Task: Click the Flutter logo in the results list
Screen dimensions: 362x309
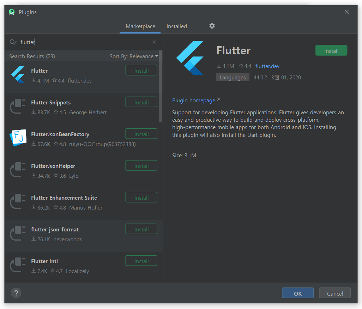Action: click(18, 74)
